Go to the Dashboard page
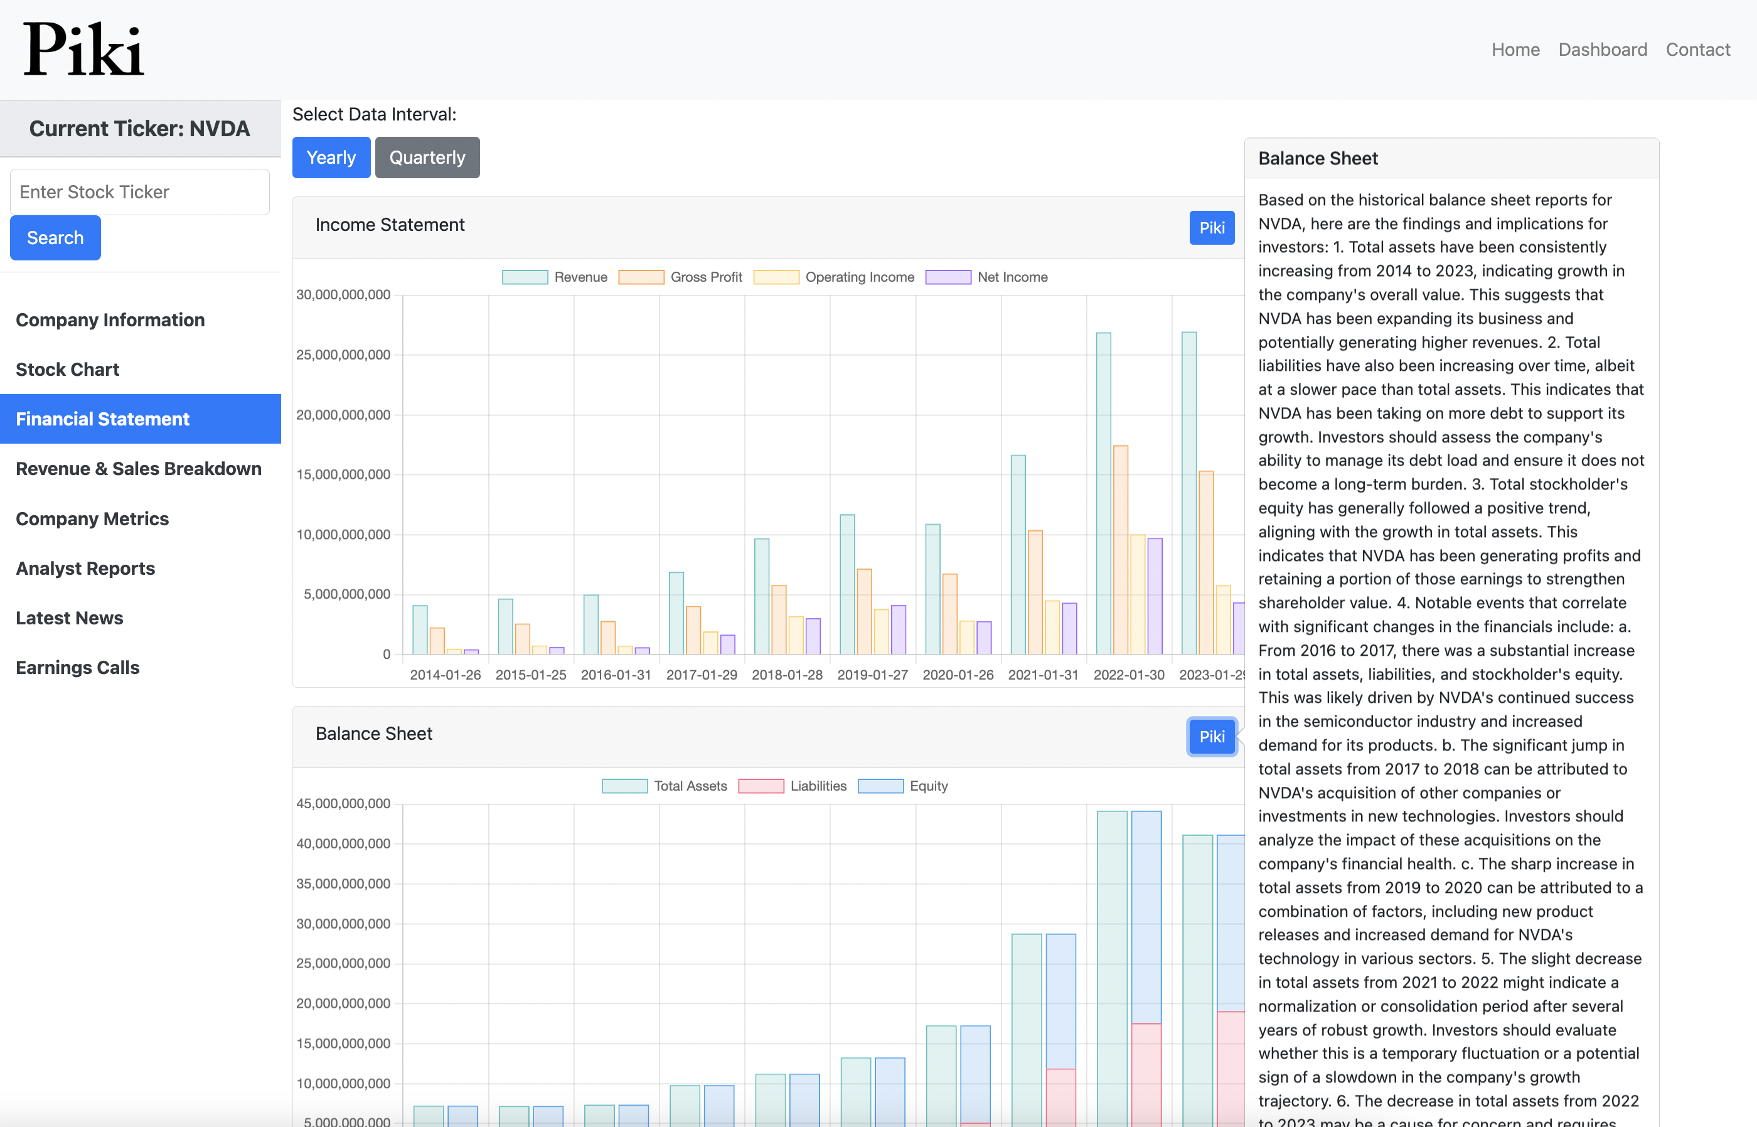The image size is (1757, 1127). (1603, 49)
